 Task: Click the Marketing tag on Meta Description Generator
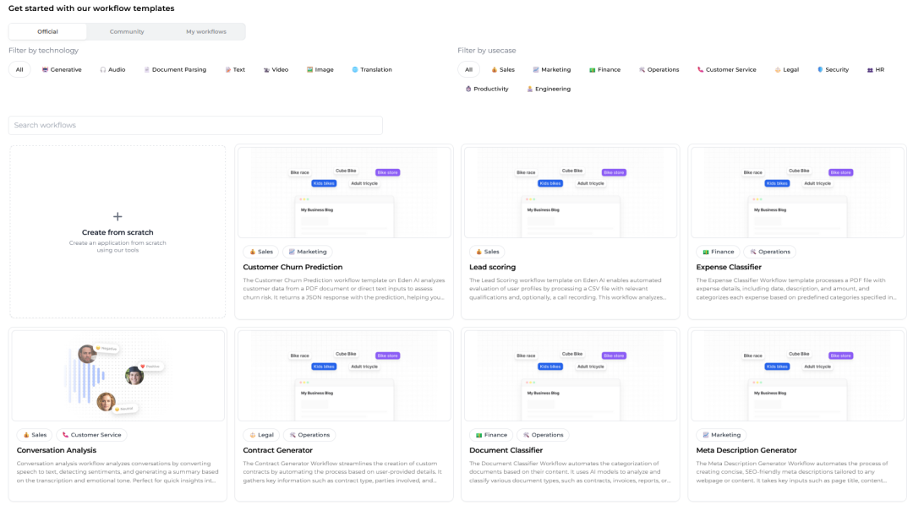(721, 435)
